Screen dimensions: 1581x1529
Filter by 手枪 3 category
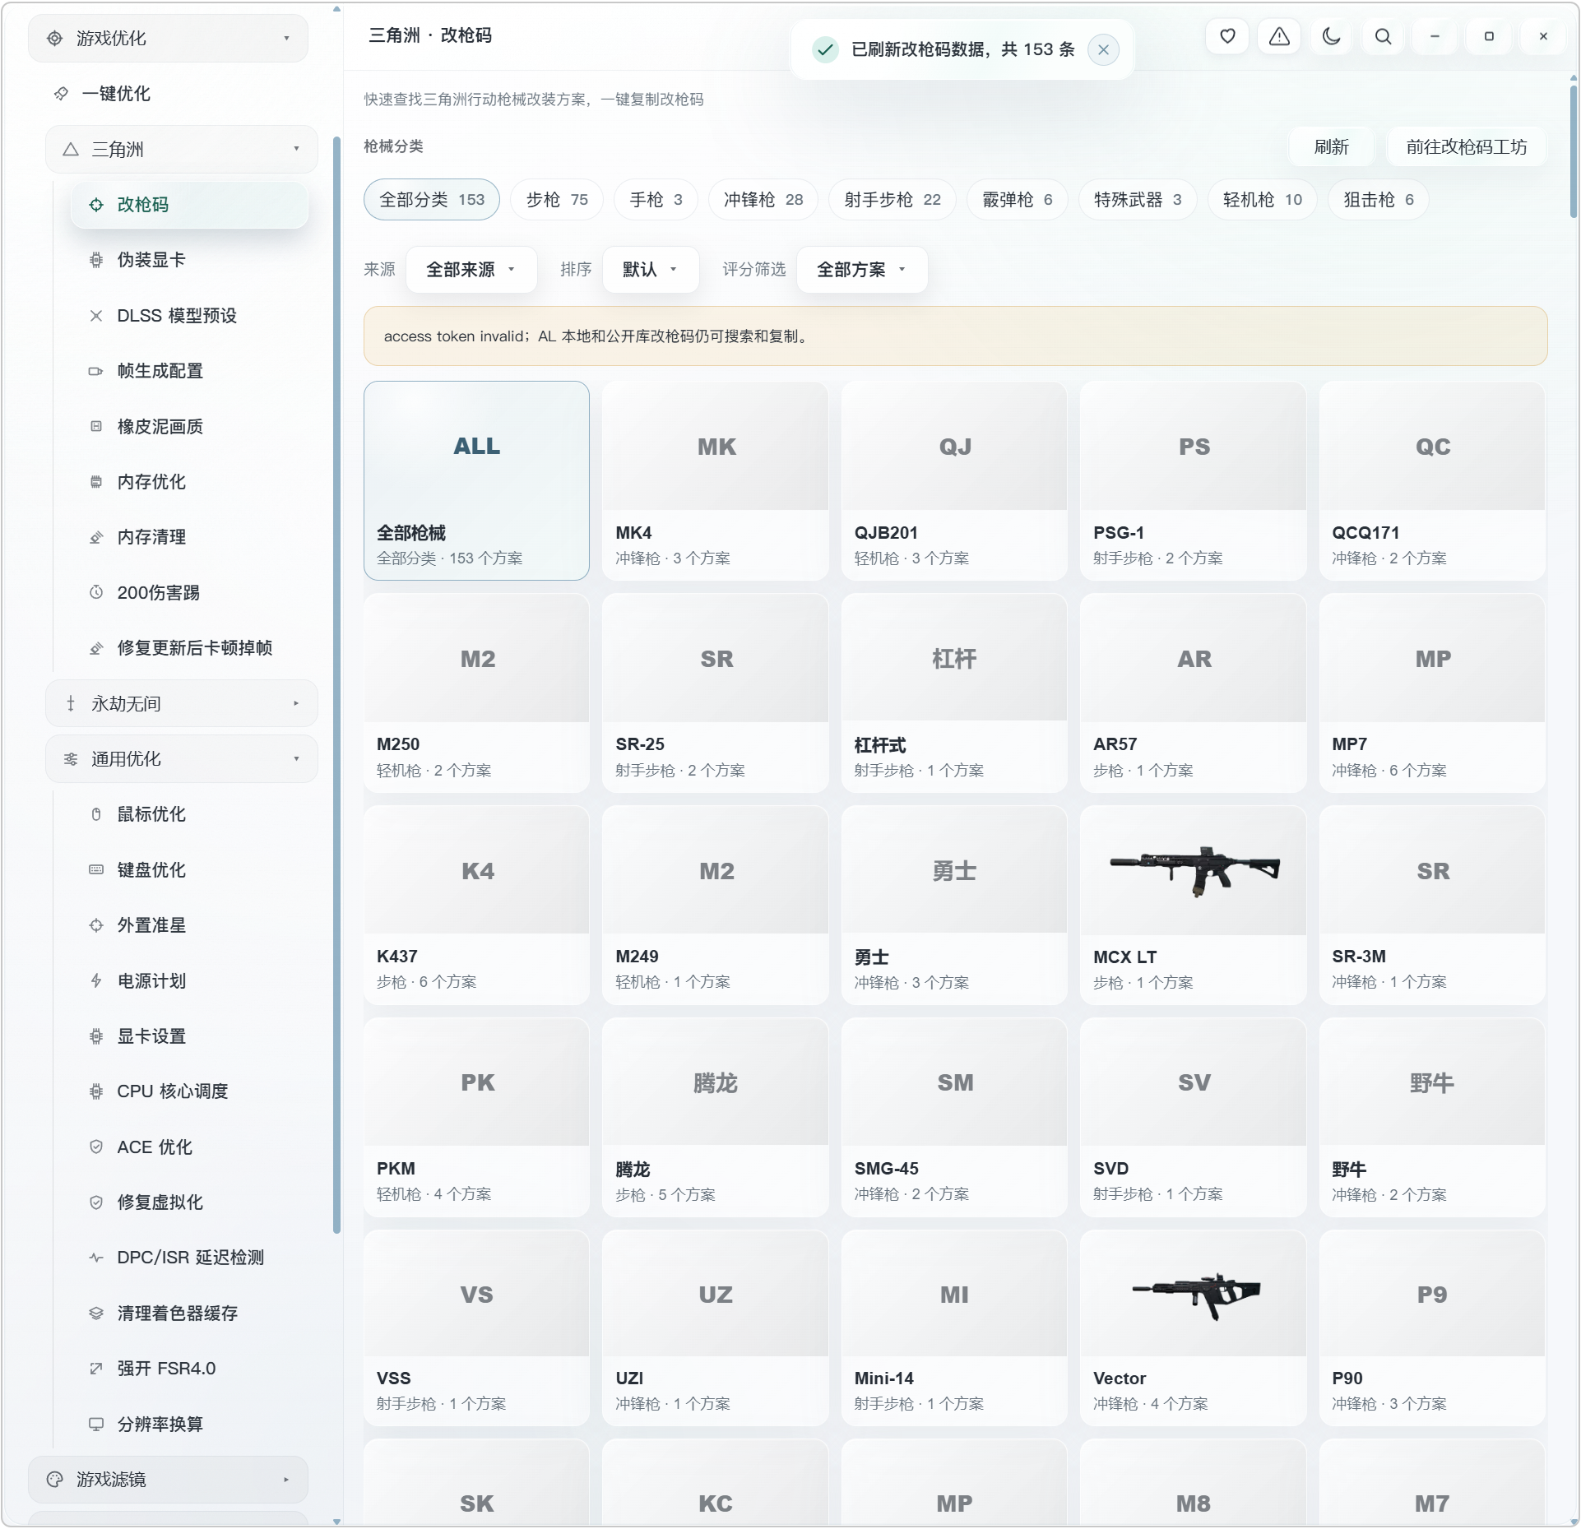656,200
